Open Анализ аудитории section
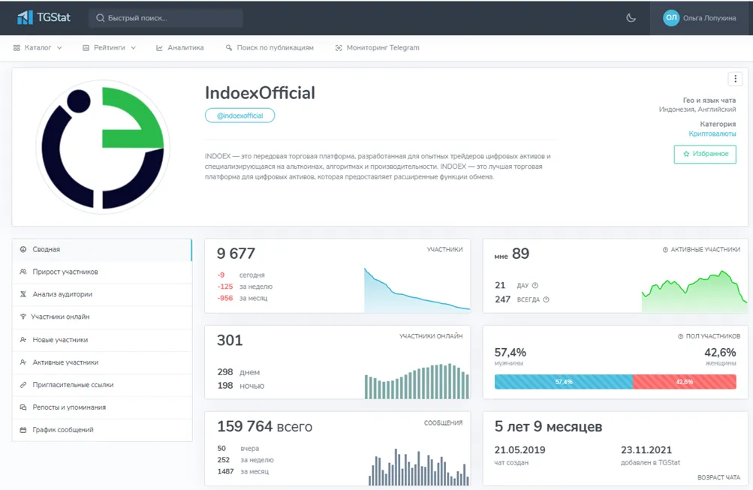 [x=102, y=295]
